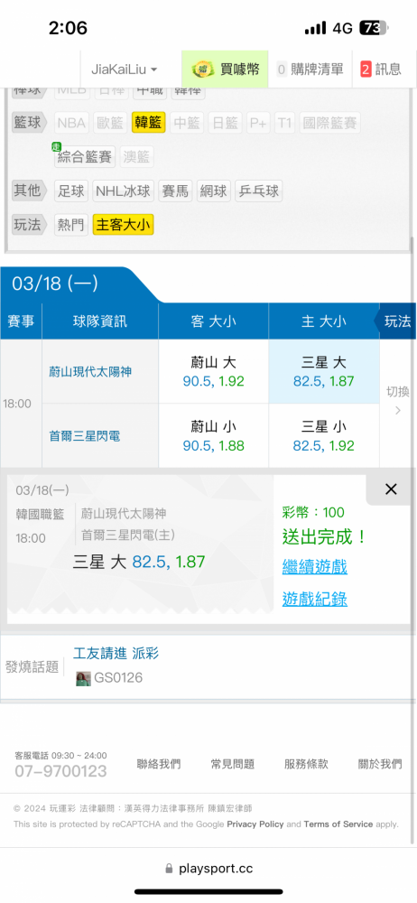The width and height of the screenshot is (417, 903).
Task: Call customer service number 07-9700123
Action: [60, 772]
